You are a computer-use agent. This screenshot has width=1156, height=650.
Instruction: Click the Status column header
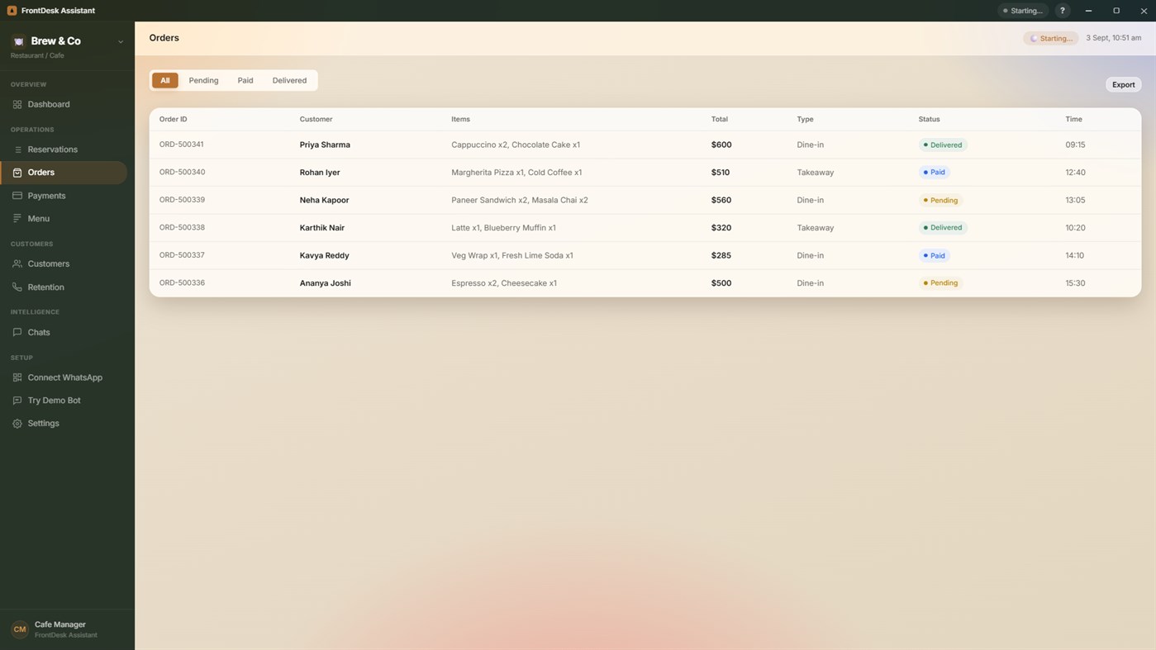click(929, 119)
